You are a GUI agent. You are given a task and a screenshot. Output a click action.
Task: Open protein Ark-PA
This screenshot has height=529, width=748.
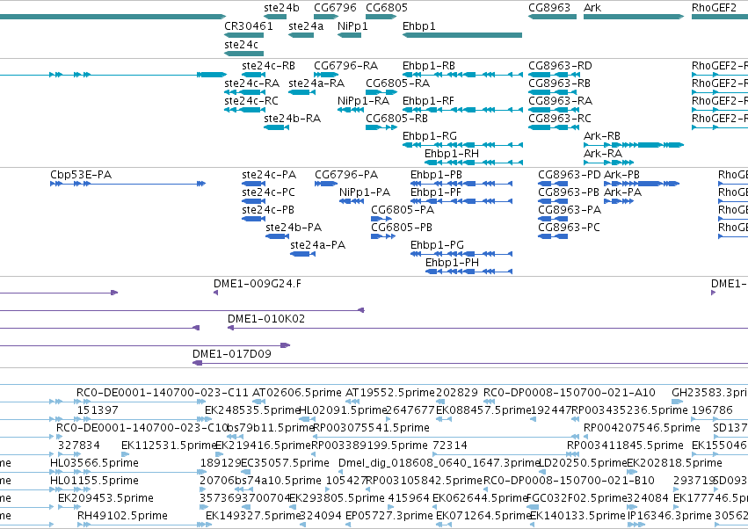[x=622, y=192]
